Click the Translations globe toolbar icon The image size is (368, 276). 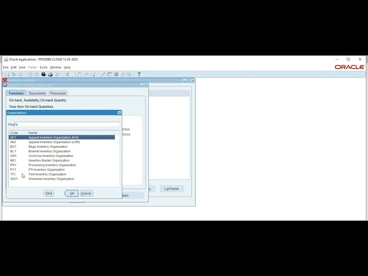coord(116,74)
